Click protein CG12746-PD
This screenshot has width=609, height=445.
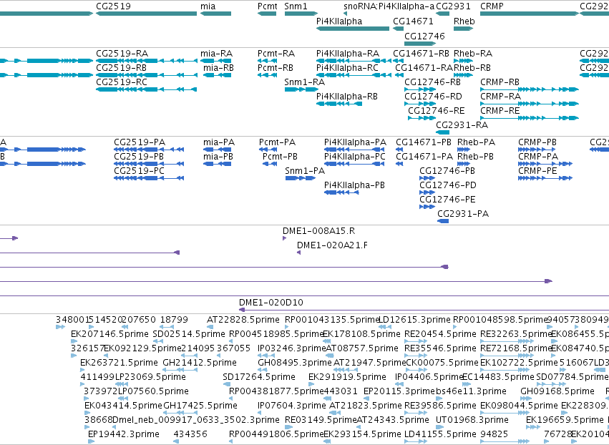(x=427, y=192)
